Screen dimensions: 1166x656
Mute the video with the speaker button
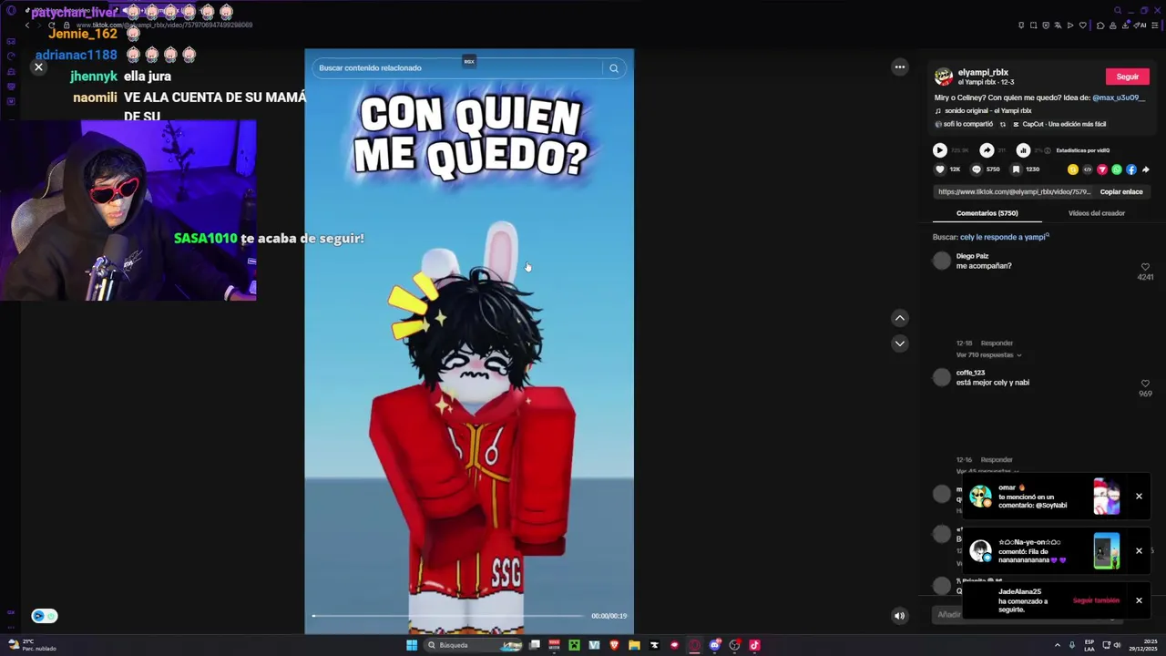pos(899,616)
